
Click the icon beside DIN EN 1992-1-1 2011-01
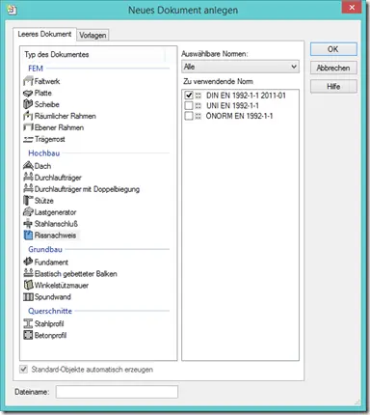coord(198,96)
